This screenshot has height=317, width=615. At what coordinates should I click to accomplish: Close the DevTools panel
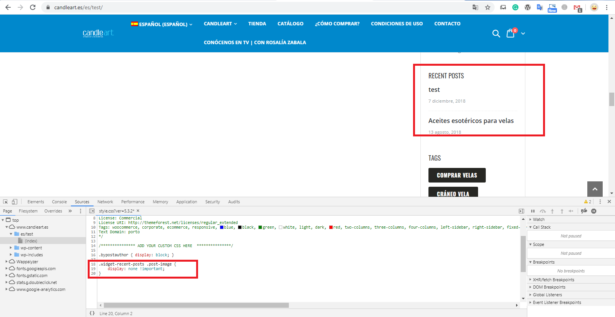609,202
